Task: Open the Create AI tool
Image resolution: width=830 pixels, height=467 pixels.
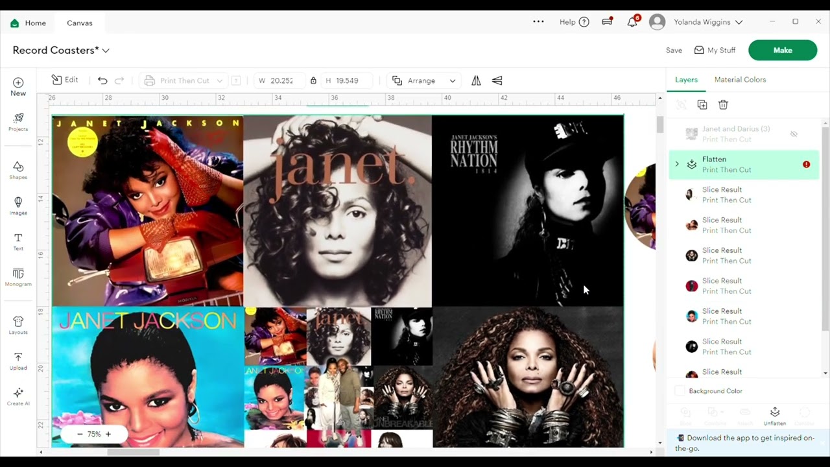Action: tap(18, 396)
